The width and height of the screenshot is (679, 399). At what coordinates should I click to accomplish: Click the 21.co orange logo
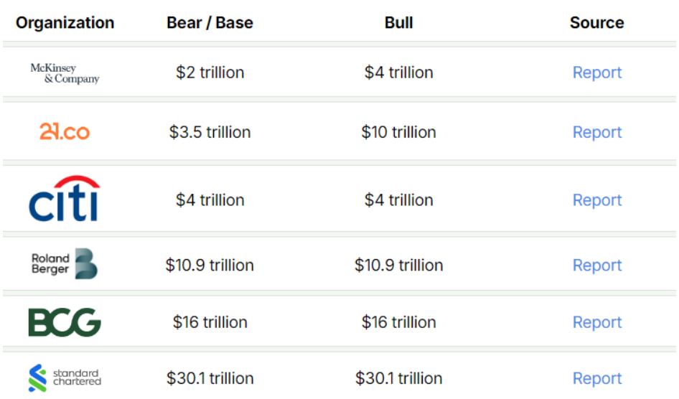pyautogui.click(x=65, y=131)
